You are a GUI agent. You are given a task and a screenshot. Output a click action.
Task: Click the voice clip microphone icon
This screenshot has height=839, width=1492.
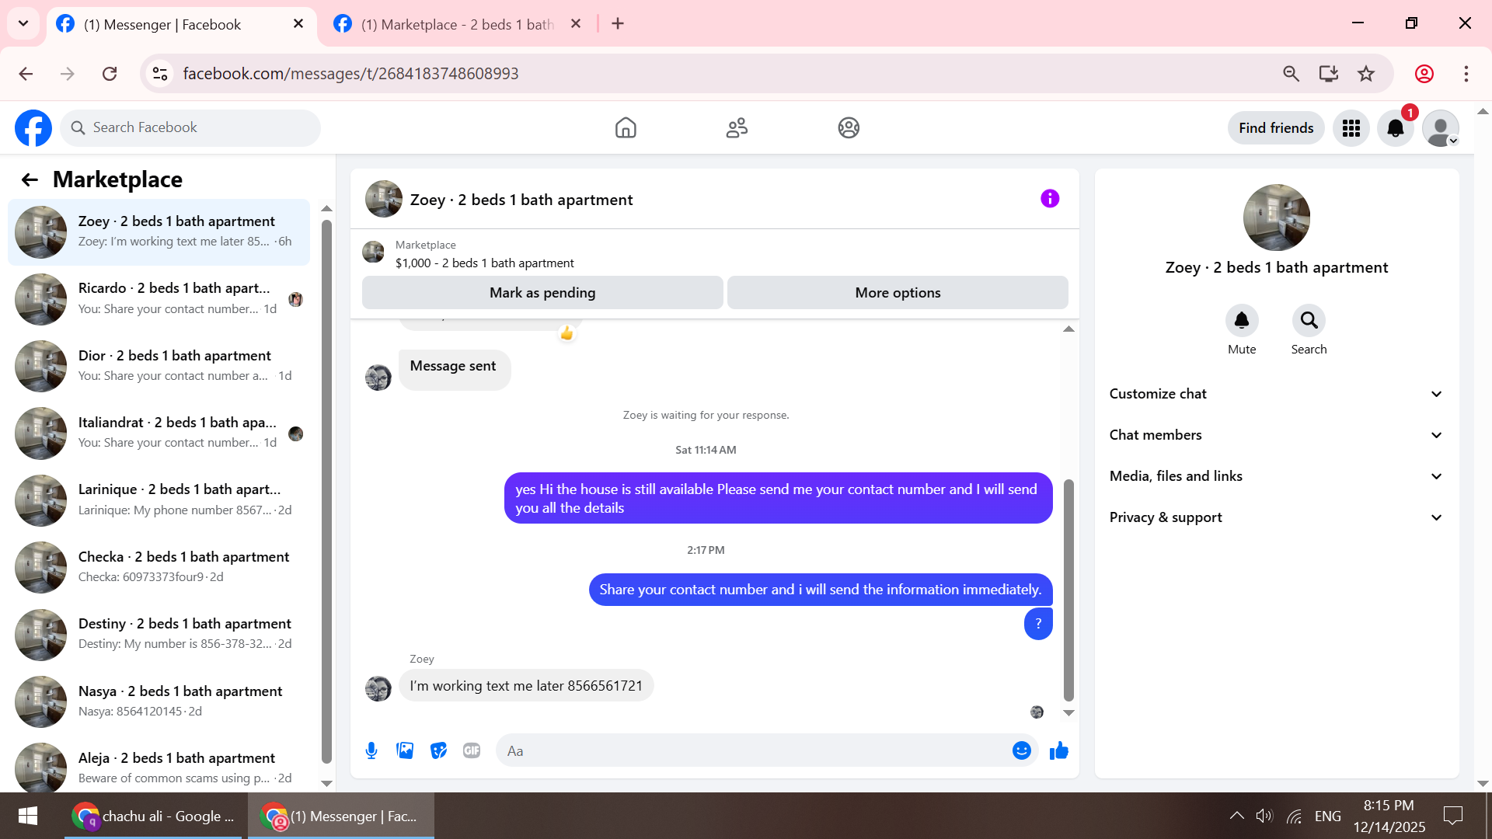point(371,750)
